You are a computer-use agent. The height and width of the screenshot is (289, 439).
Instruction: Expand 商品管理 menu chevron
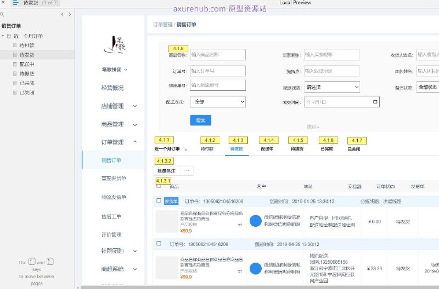tap(135, 125)
